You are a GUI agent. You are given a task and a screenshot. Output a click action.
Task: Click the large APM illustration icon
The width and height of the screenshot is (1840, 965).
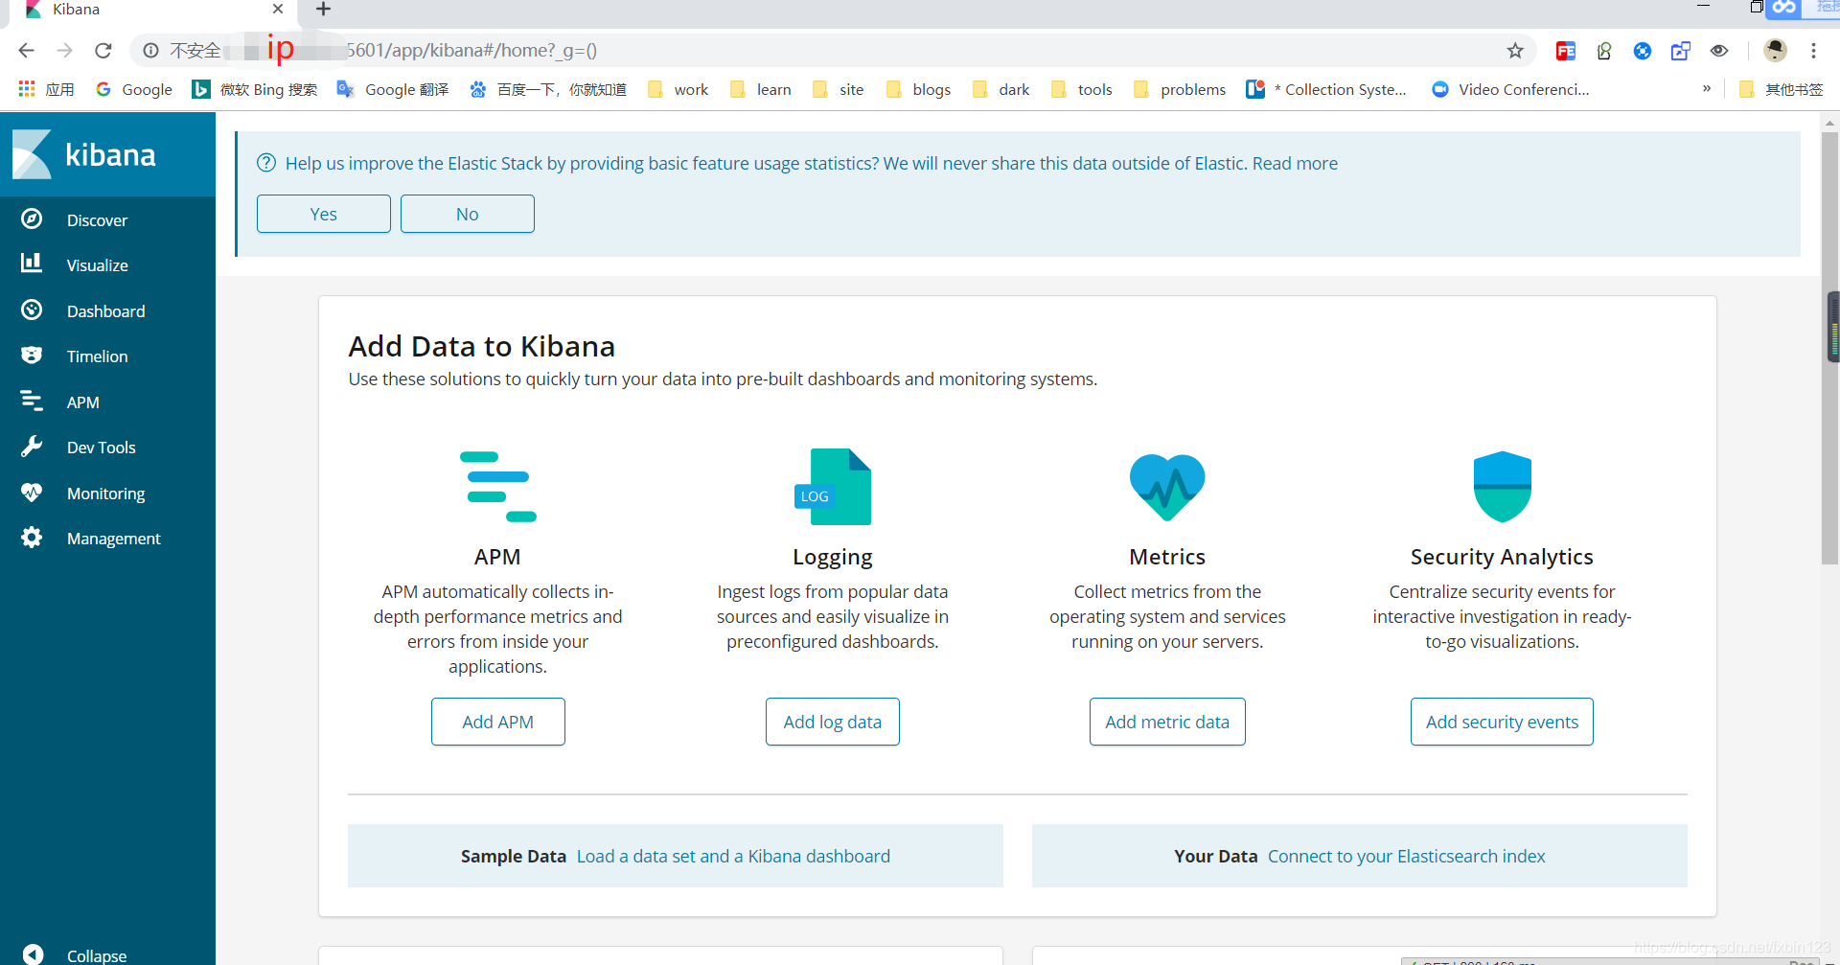point(497,487)
